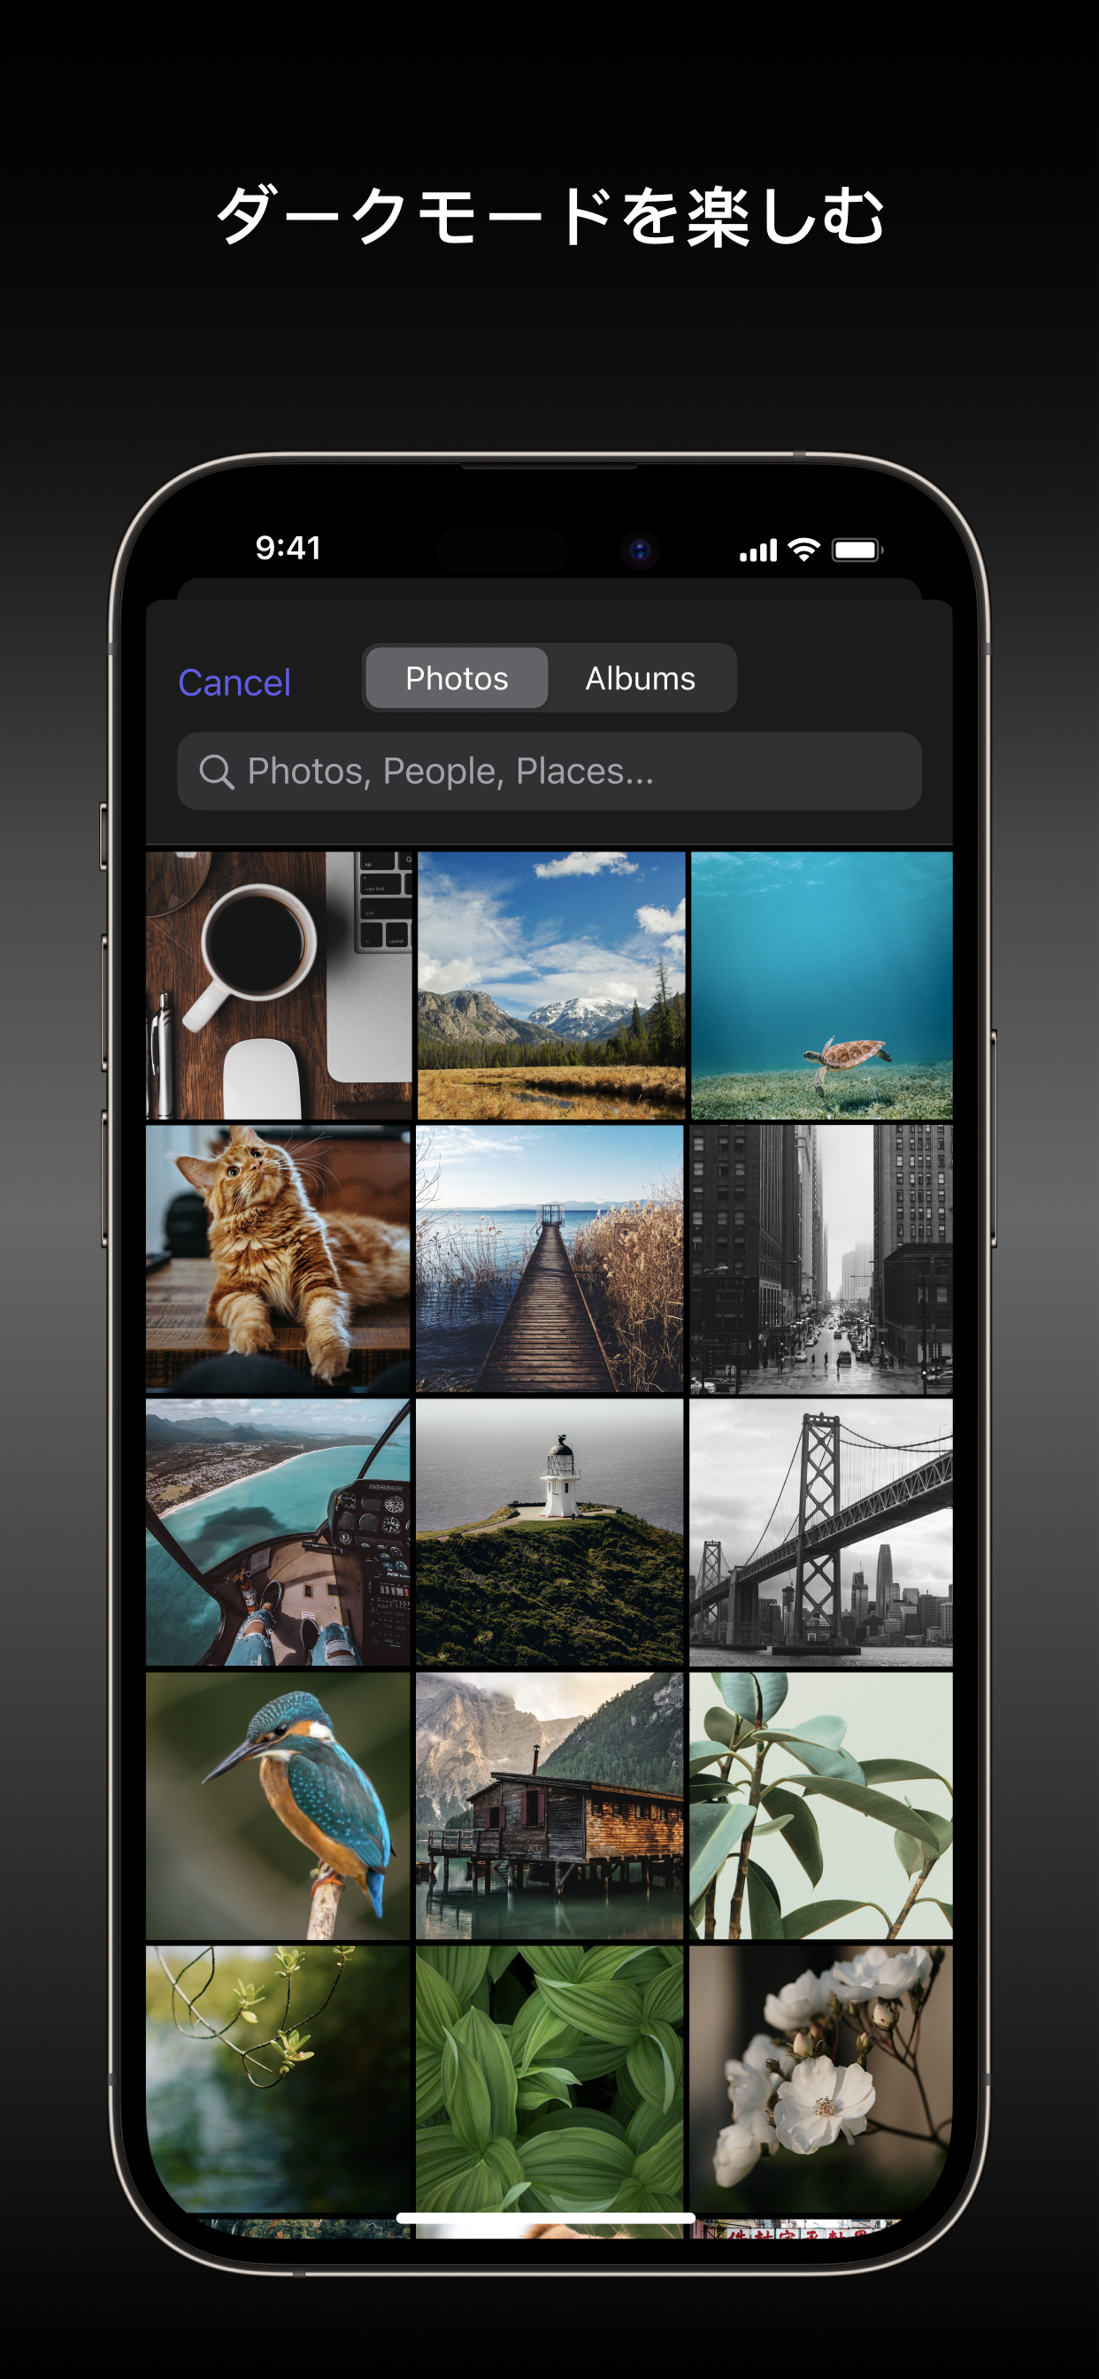Tap the cellular signal bars icon
The width and height of the screenshot is (1099, 2379).
(x=758, y=551)
